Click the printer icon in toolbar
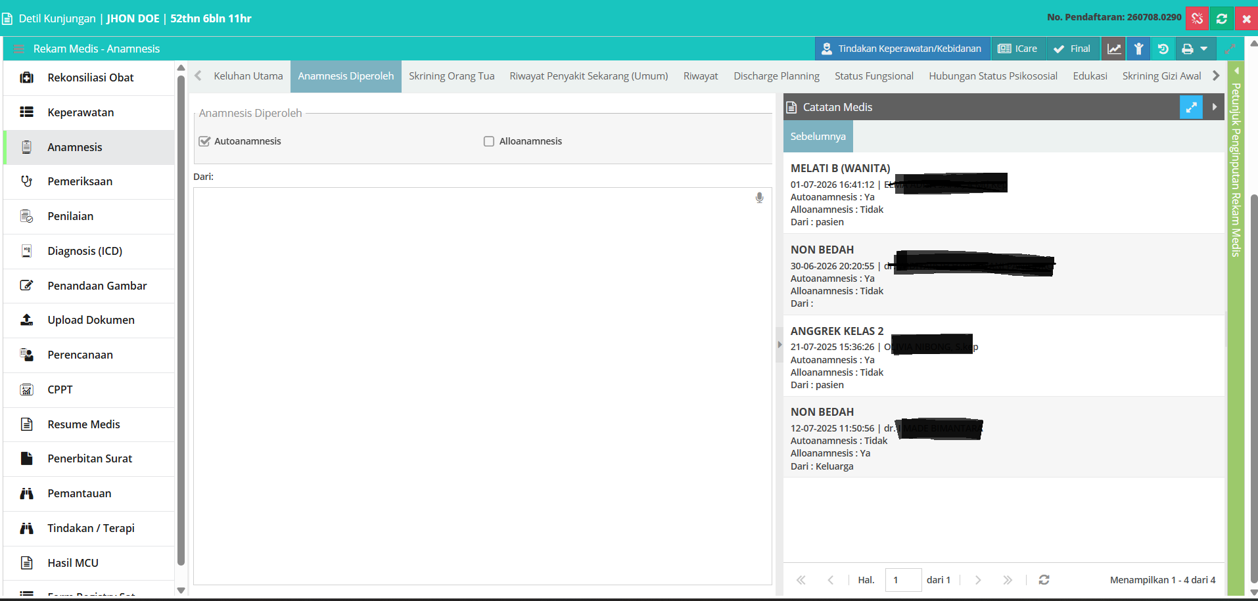This screenshot has height=601, width=1258. coord(1187,49)
